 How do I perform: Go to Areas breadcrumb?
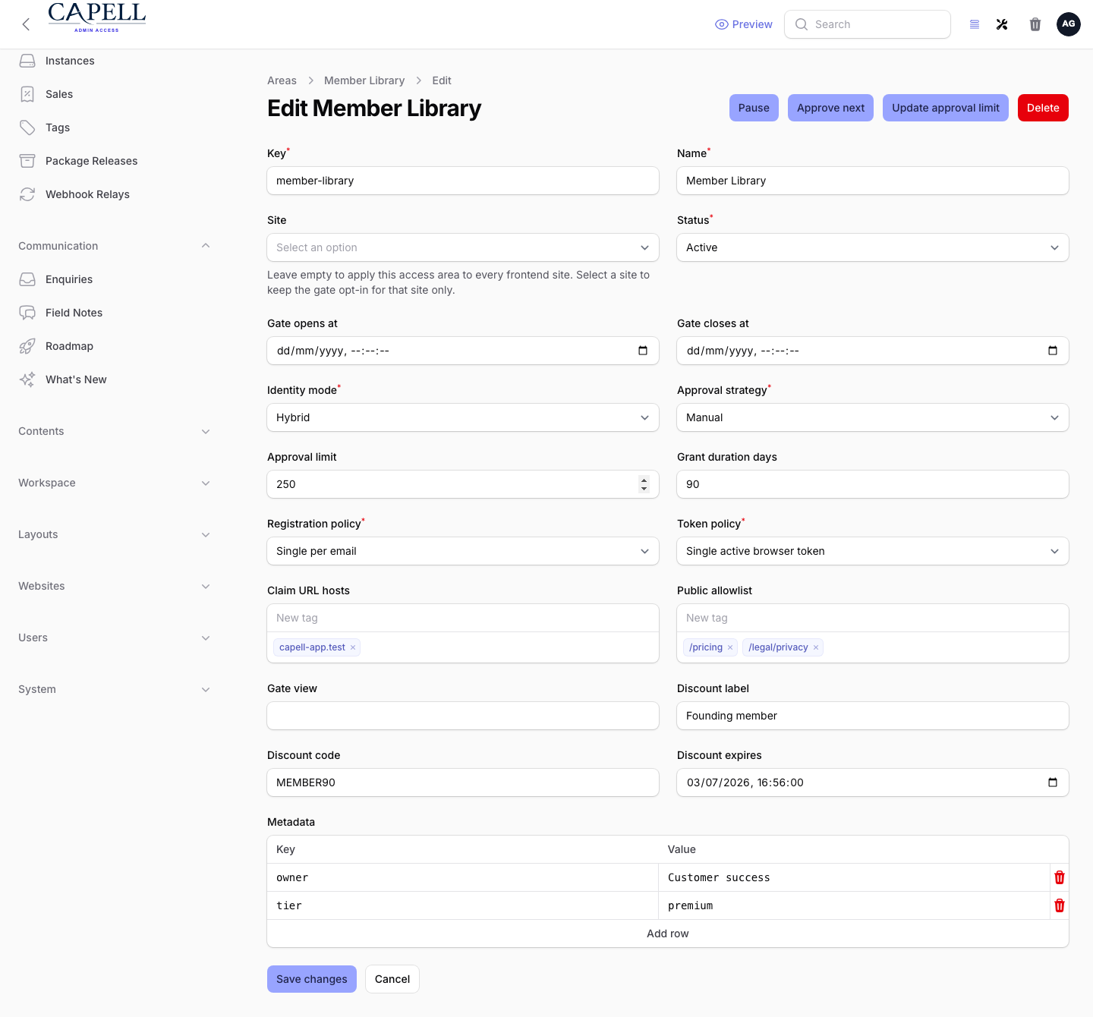click(282, 80)
